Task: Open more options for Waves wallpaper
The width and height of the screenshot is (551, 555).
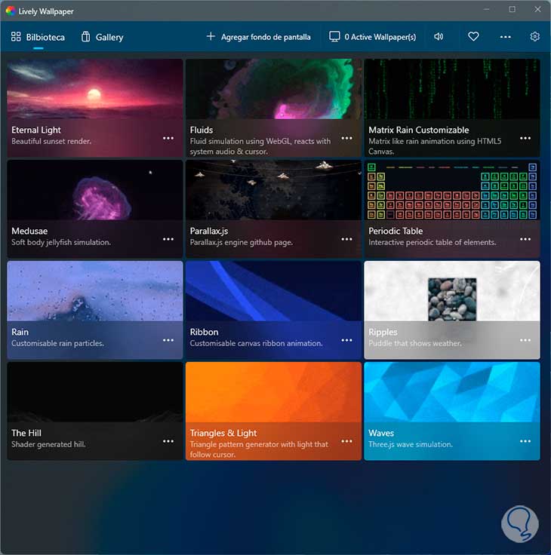Action: [x=525, y=441]
